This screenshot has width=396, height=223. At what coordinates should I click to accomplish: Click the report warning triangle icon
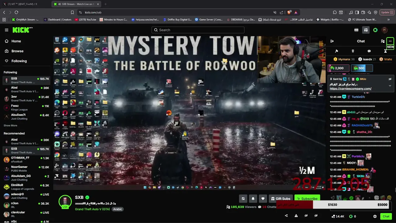(x=296, y=216)
